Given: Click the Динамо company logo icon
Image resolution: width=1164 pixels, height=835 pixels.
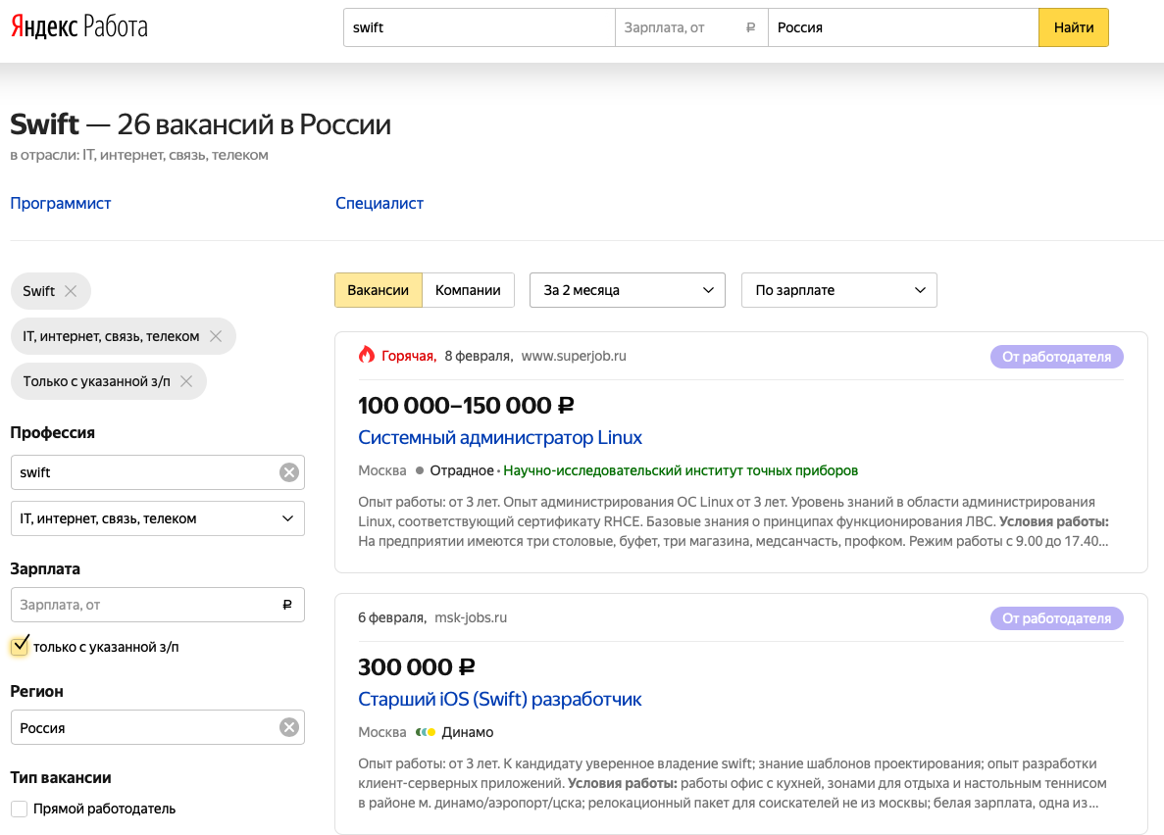Looking at the screenshot, I should pyautogui.click(x=426, y=732).
